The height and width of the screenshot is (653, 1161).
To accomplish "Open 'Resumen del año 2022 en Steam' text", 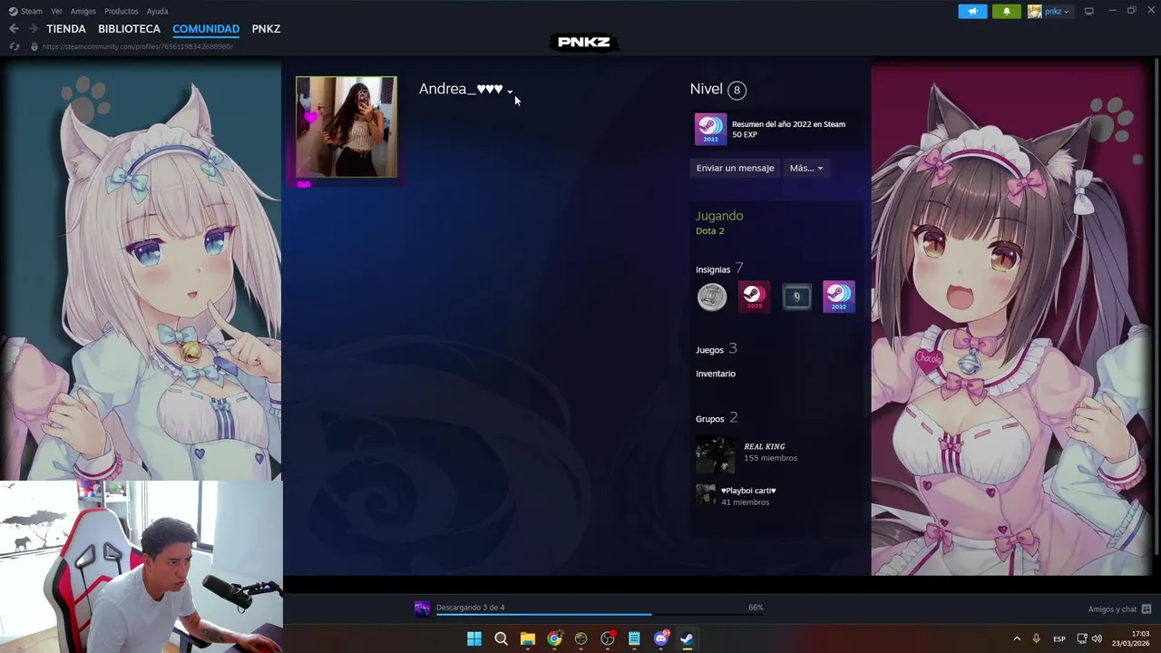I will click(788, 124).
